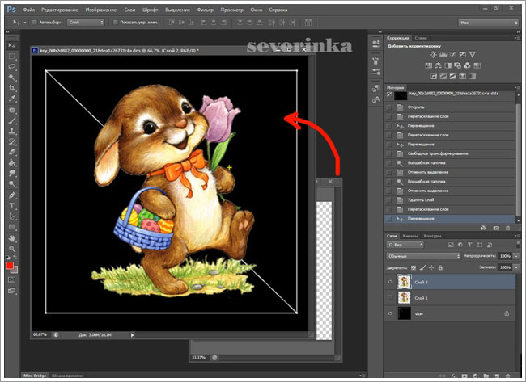Show the hidden Слой 1 layer
The width and height of the screenshot is (526, 382).
click(392, 297)
